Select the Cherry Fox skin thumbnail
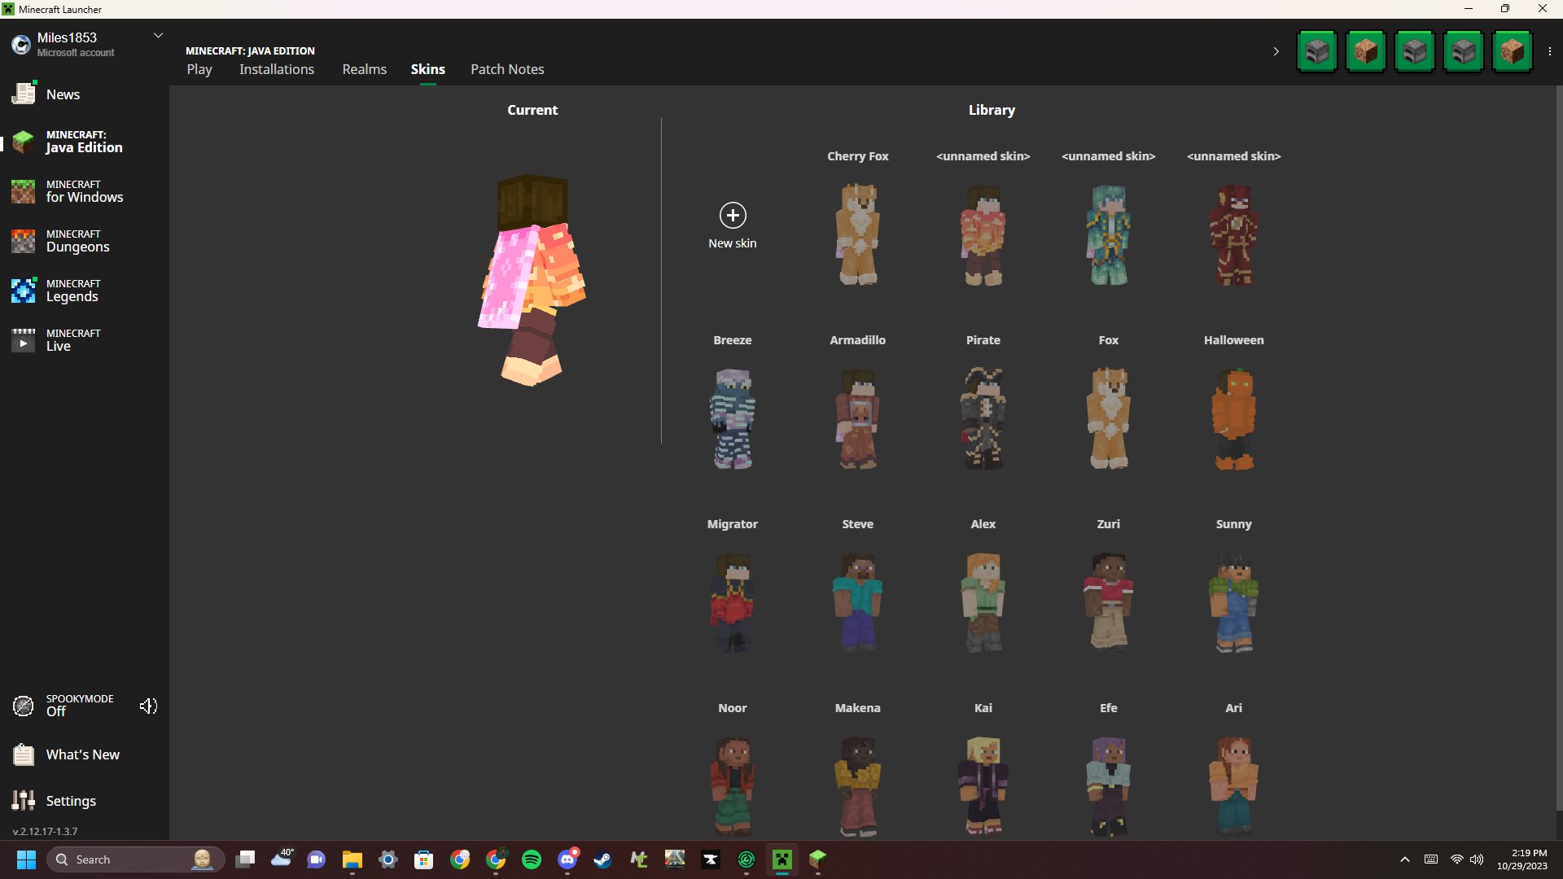 857,234
